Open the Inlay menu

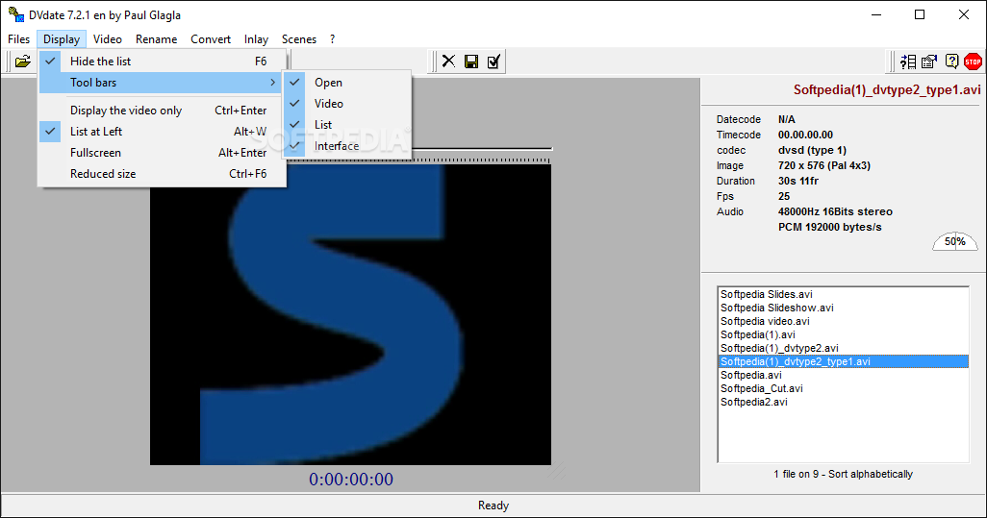256,39
